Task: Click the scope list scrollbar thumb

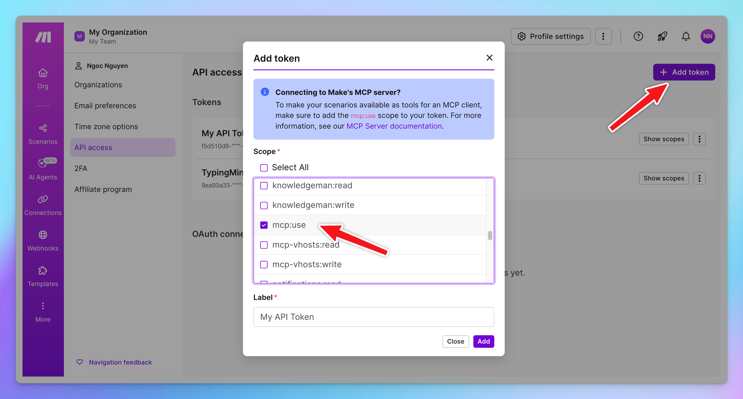Action: pos(490,236)
